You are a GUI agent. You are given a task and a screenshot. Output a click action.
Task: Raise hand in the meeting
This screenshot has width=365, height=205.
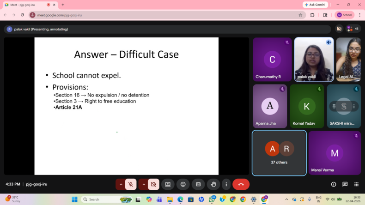(213, 184)
